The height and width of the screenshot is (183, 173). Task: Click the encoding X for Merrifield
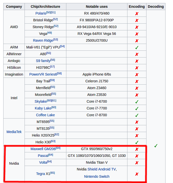pos(137,88)
